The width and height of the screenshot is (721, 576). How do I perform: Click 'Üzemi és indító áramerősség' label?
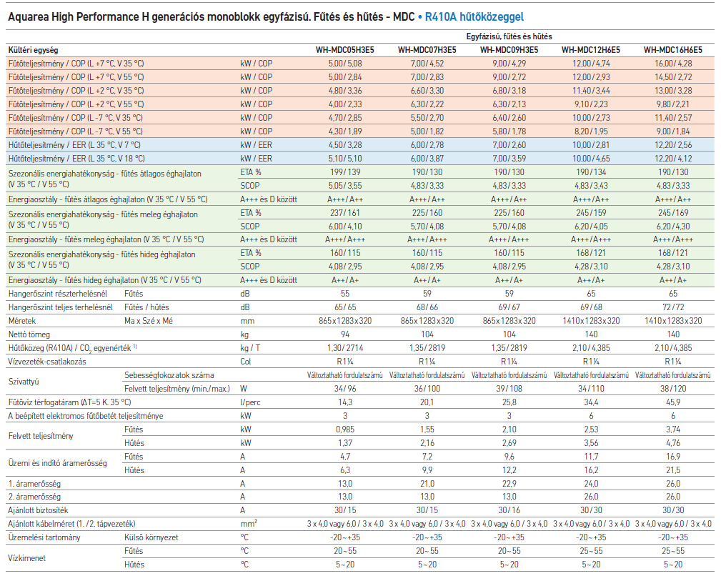tap(57, 463)
